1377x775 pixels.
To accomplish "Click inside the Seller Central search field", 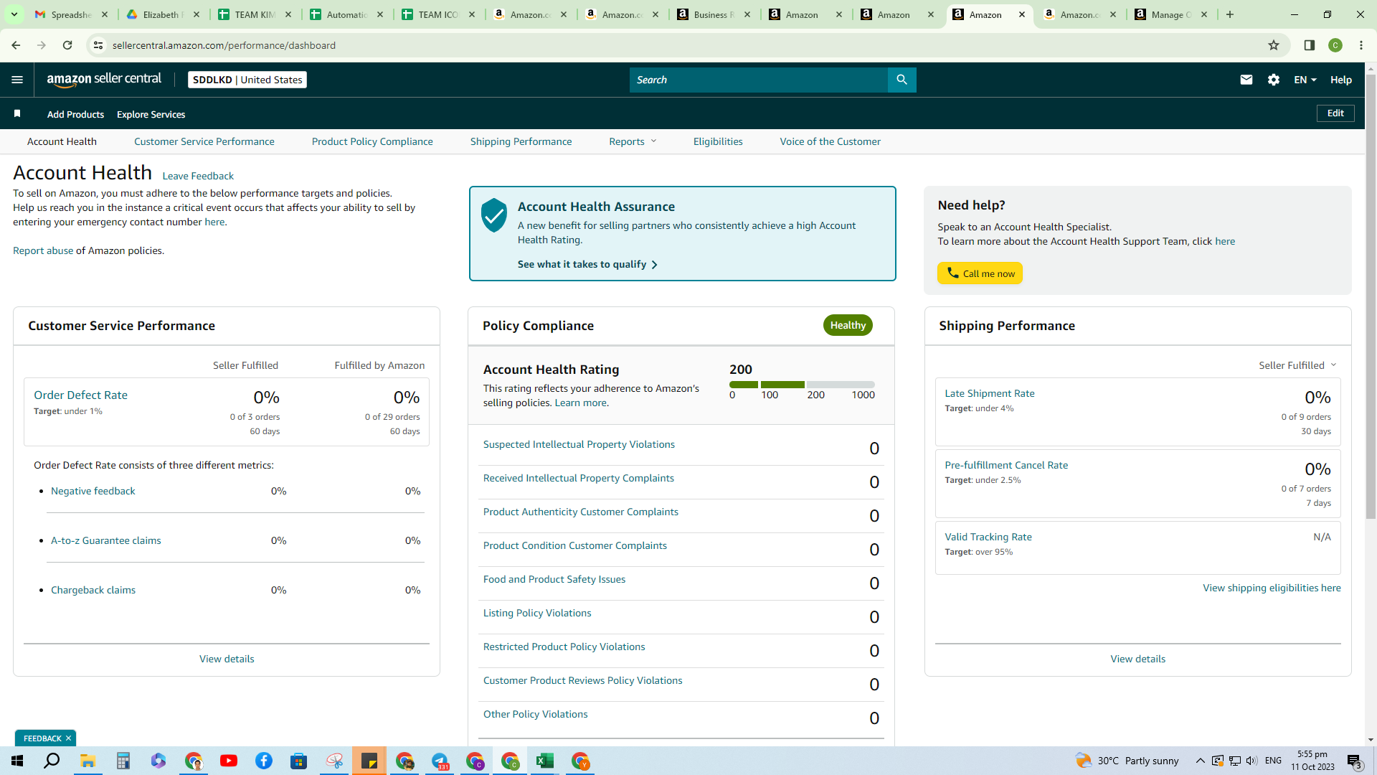I will click(758, 80).
